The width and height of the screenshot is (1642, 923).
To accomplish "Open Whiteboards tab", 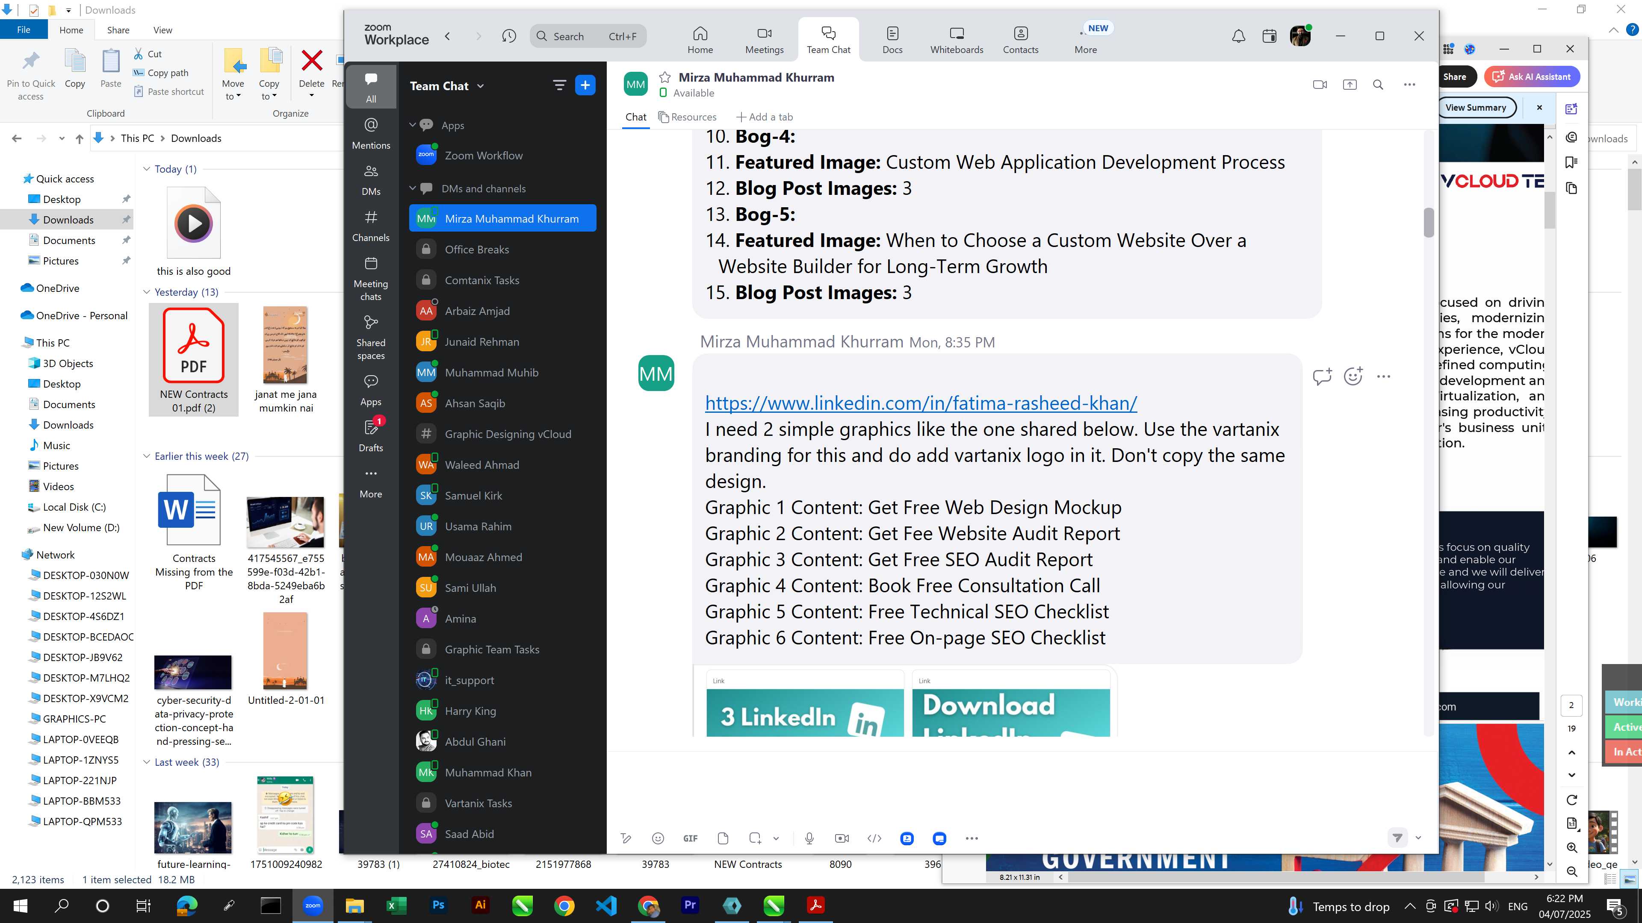I will 956,39.
